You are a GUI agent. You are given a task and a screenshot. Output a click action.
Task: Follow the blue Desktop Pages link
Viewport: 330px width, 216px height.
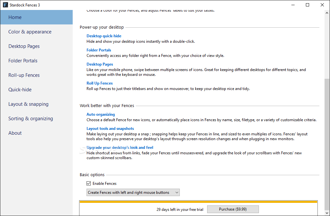click(x=100, y=64)
